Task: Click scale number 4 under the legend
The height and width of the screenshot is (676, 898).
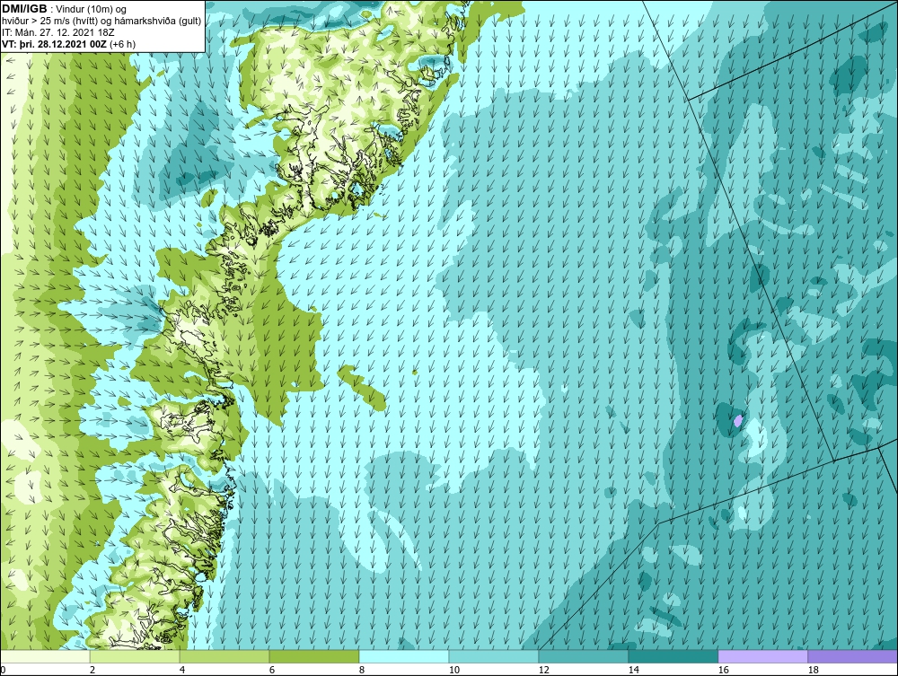Action: [182, 670]
